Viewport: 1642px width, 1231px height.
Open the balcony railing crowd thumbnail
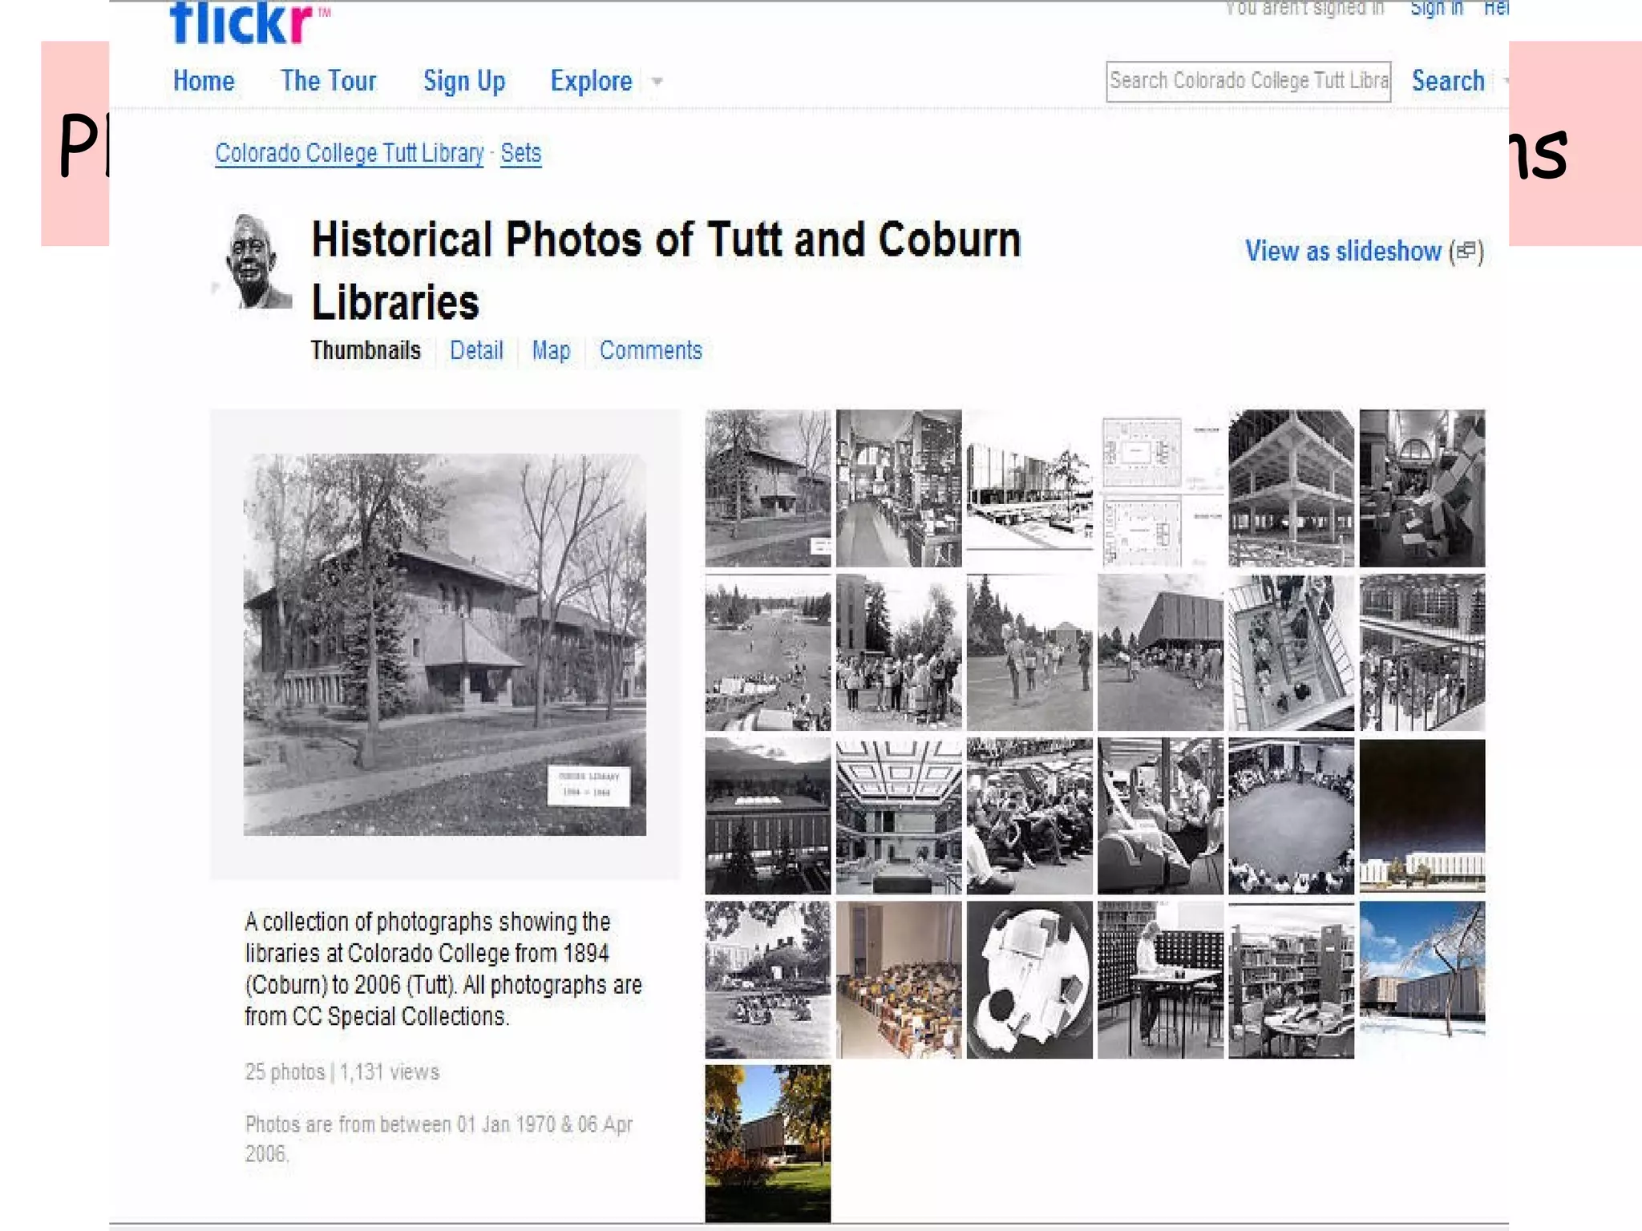pyautogui.click(x=1422, y=652)
